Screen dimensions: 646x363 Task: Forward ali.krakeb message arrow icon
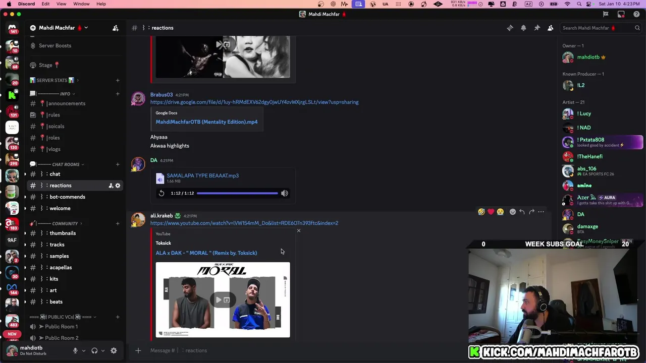(x=531, y=212)
